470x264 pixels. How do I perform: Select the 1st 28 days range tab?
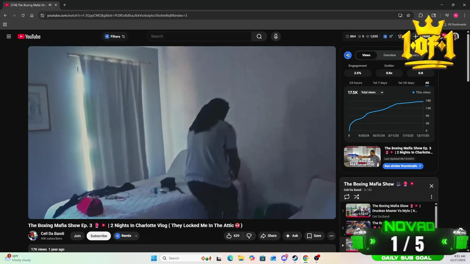[x=406, y=83]
